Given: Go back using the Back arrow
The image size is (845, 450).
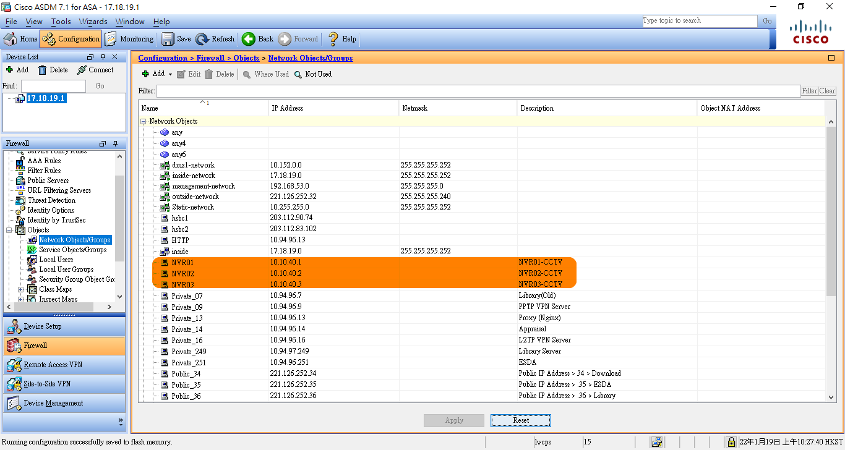Looking at the screenshot, I should (x=257, y=39).
